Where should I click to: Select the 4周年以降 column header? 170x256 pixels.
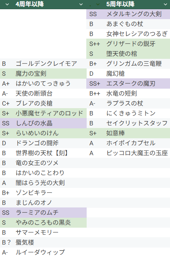click(30, 4)
